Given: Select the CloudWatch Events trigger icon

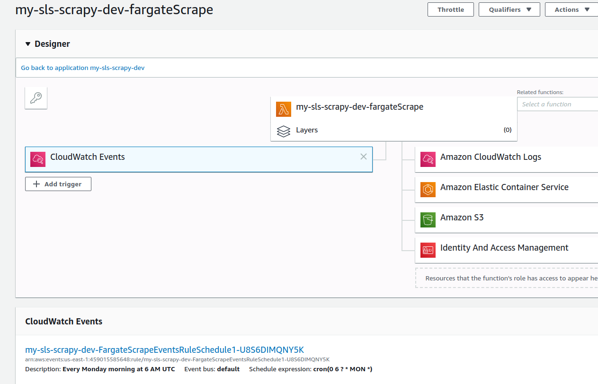Looking at the screenshot, I should (37, 159).
